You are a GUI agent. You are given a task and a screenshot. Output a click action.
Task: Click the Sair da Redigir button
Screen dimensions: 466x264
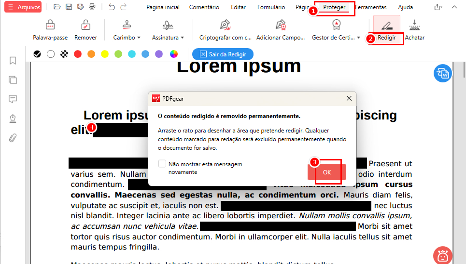[223, 54]
